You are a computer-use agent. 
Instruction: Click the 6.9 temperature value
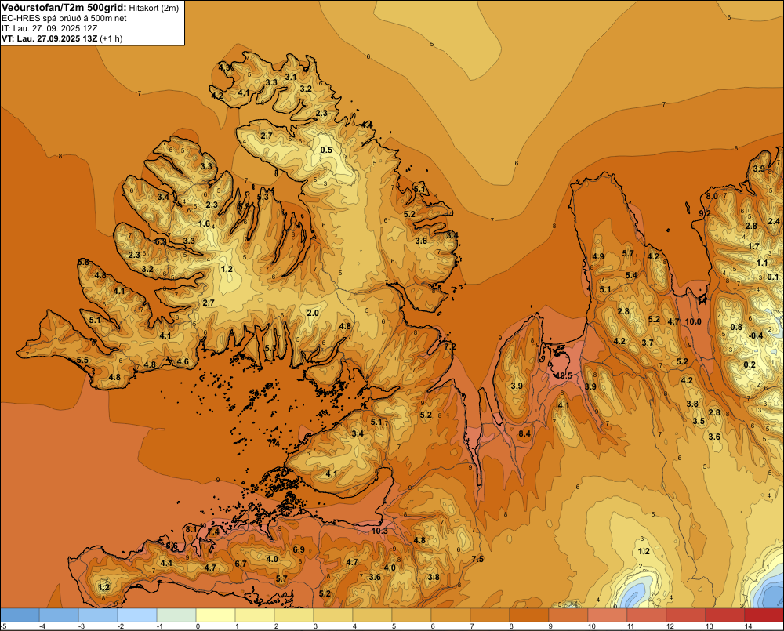[x=299, y=549]
